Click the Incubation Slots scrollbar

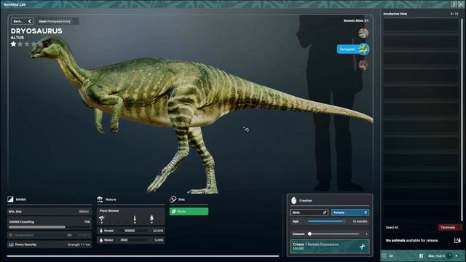click(x=462, y=119)
